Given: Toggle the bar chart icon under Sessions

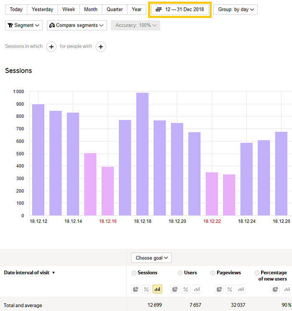Looking at the screenshot, I should 157,289.
